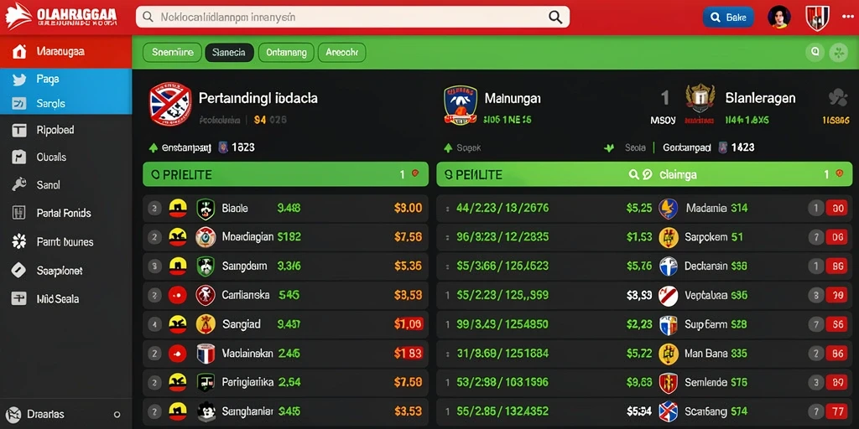Click the grey 7 counter in the Scanbang row
This screenshot has height=429, width=859.
coord(815,411)
